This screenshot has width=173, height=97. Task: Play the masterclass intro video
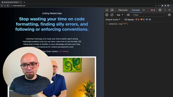click(x=52, y=82)
